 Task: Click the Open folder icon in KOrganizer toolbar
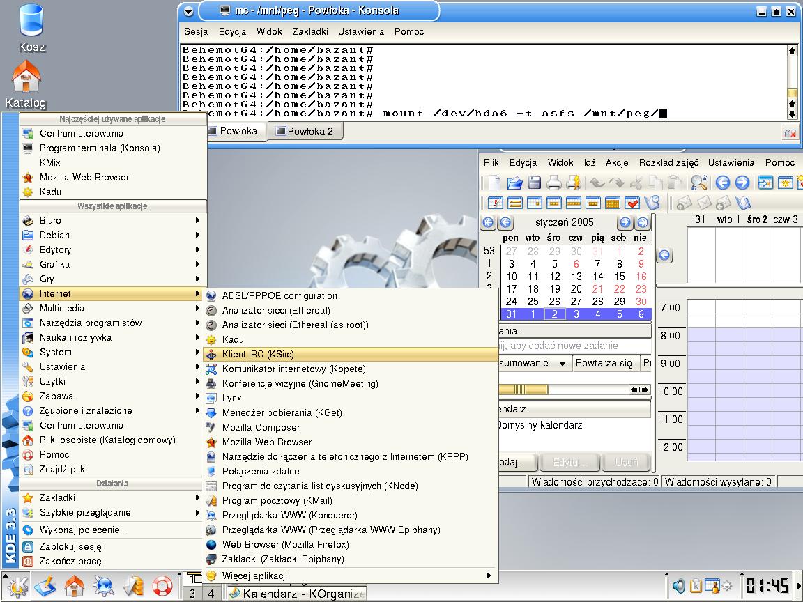coord(514,183)
